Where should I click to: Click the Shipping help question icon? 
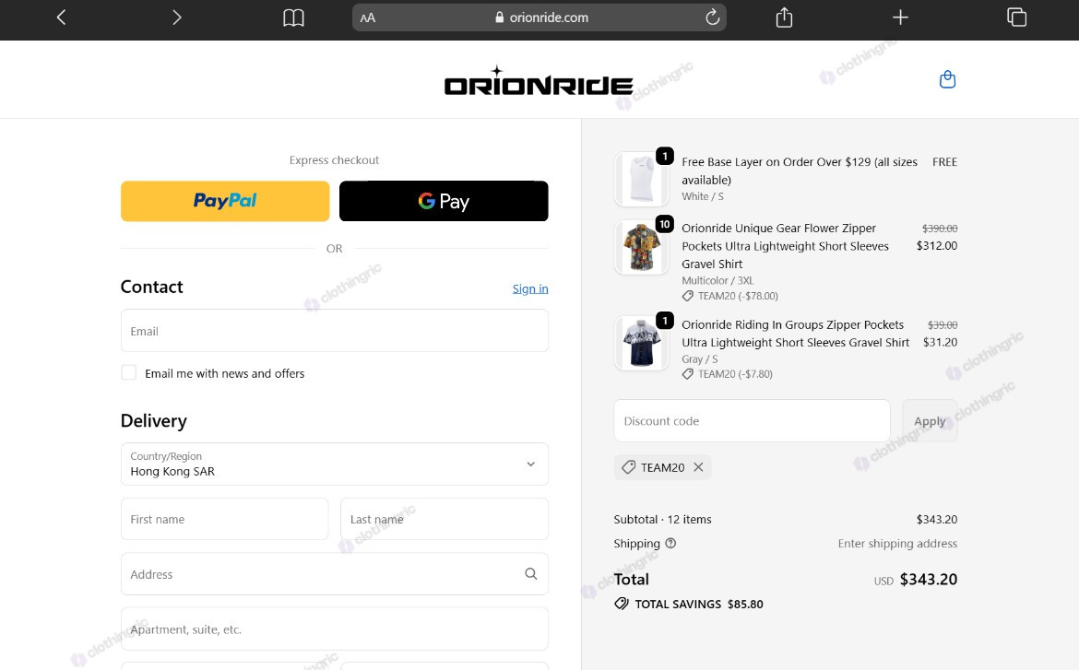tap(671, 543)
